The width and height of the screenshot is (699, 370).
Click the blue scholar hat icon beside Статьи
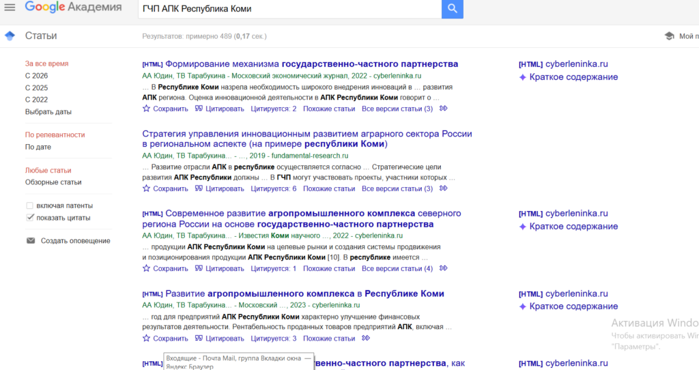point(10,36)
